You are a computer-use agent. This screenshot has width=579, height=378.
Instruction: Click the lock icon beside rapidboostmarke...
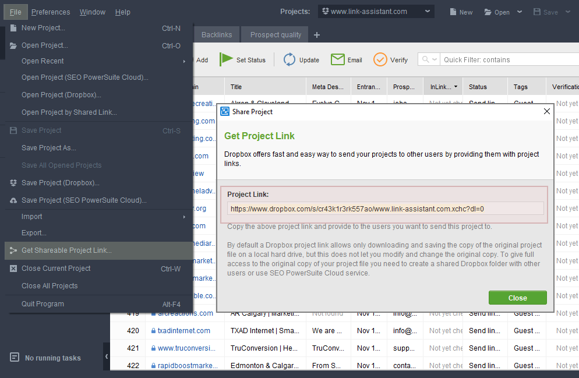click(153, 366)
